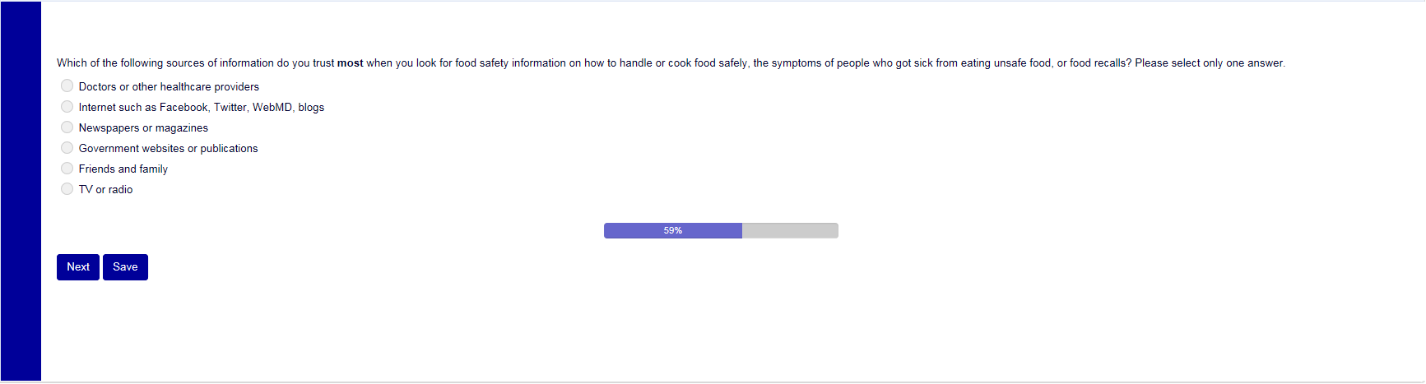Select the 'Newspapers or magazines' radio button
This screenshot has height=384, width=1426.
[x=67, y=127]
